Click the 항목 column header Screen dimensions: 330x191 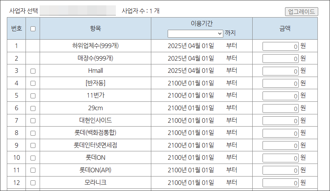tap(95, 29)
